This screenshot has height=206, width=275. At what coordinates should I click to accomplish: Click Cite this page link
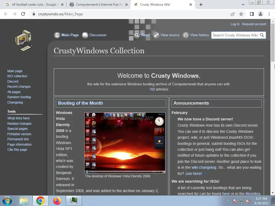pos(17,150)
